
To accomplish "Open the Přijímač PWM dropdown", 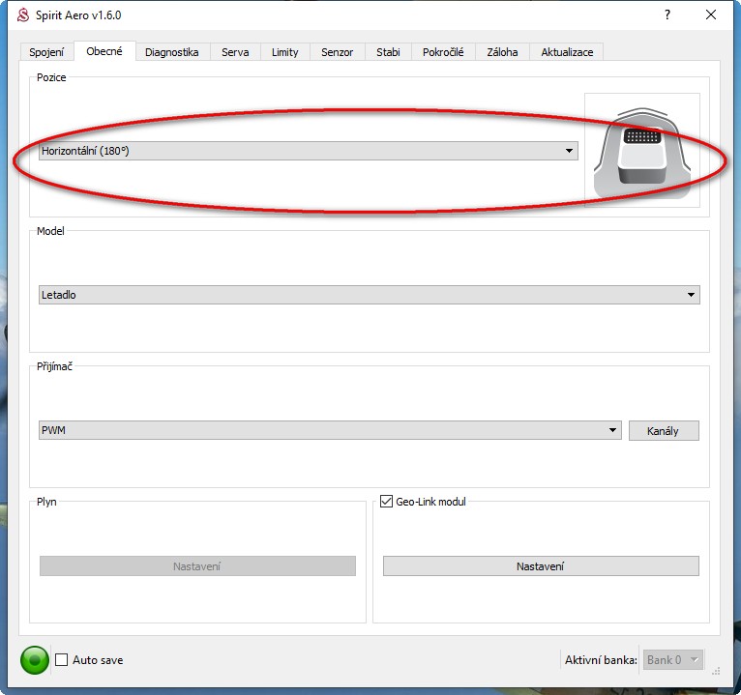I will coord(329,431).
